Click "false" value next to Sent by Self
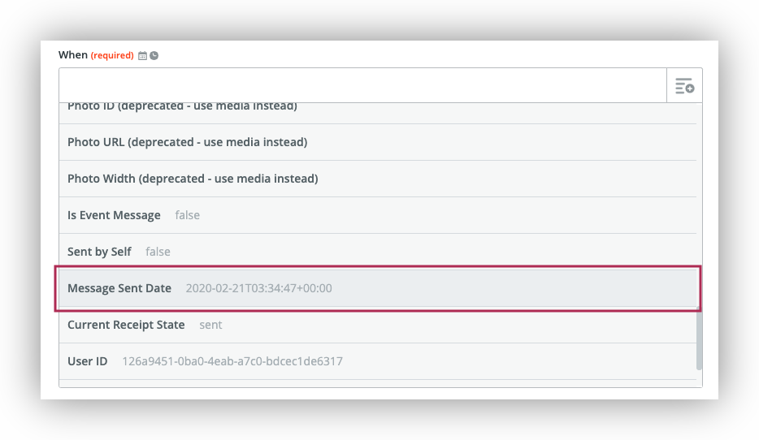Screen dimensions: 759x440 (158, 252)
